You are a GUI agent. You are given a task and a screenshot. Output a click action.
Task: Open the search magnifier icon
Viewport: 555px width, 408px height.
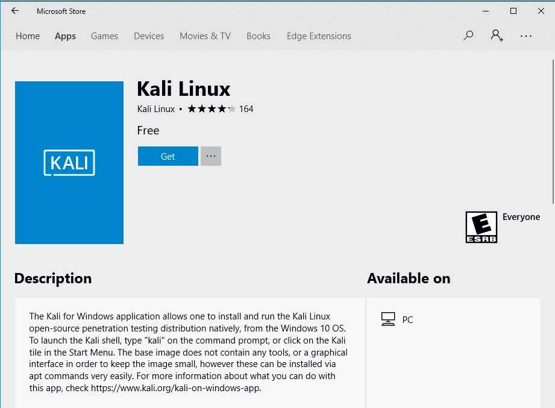468,36
